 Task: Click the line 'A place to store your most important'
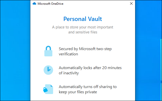(x=82, y=27)
